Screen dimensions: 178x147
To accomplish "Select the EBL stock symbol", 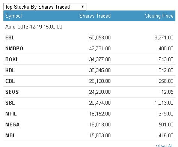I will (x=10, y=37).
